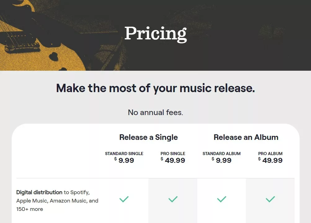Click the dollar sign next to the 49.99 Pro Album price

coord(259,158)
